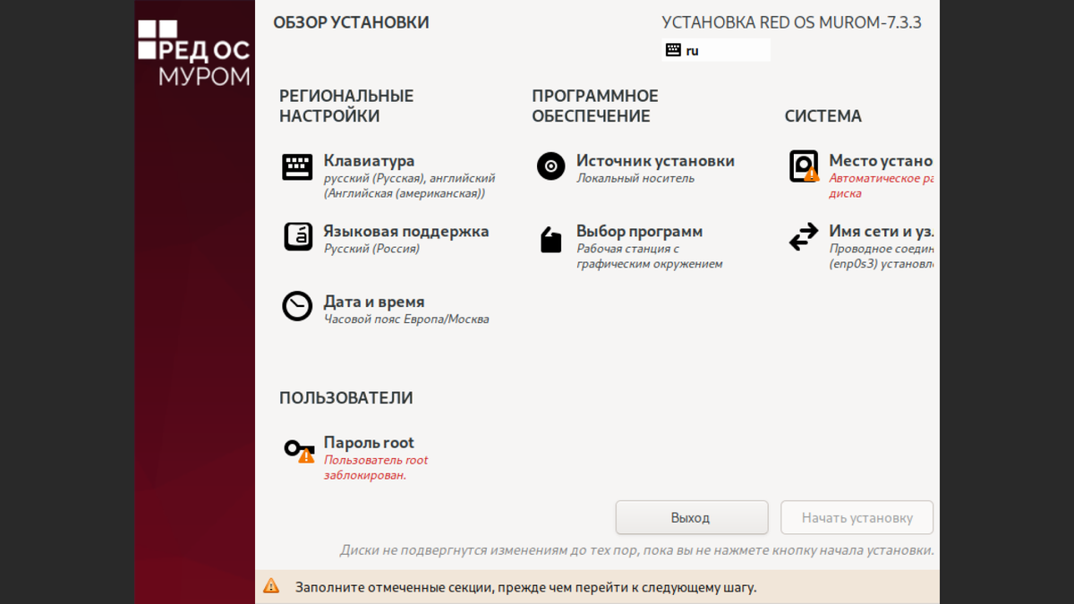This screenshot has width=1074, height=604.
Task: Click 'Заполните отмеченные секции' message text
Action: 526,588
